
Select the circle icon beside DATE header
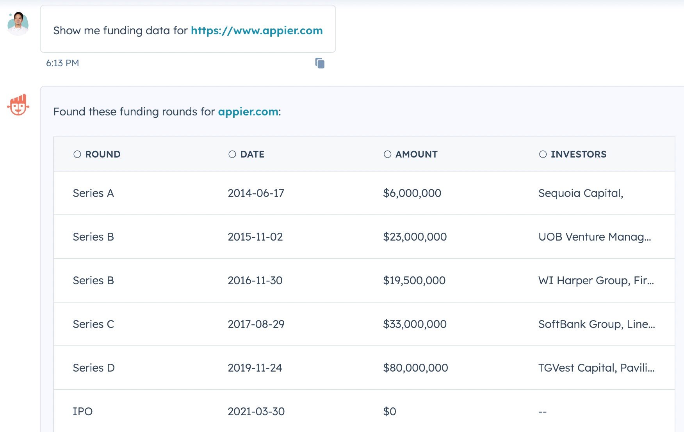(x=232, y=154)
